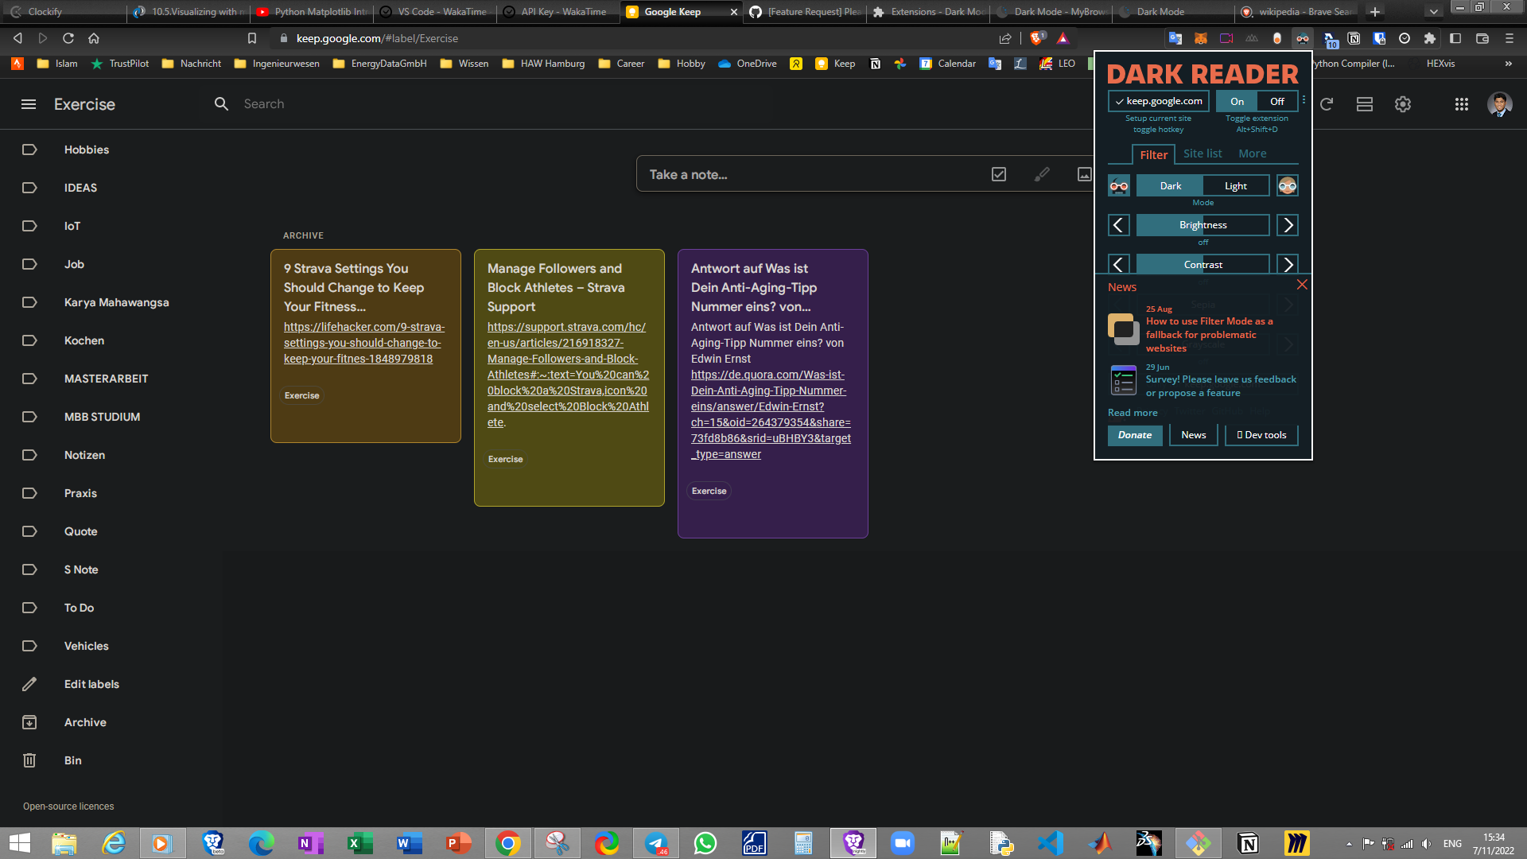Click the new list checkbox icon
The width and height of the screenshot is (1527, 859).
(x=999, y=174)
